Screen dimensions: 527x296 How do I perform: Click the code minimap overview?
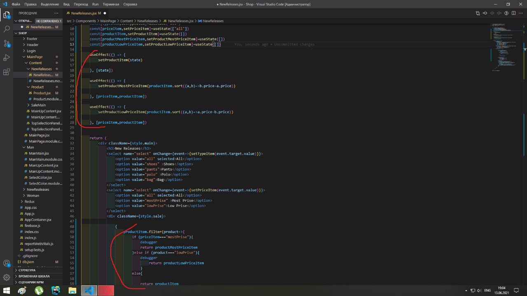pyautogui.click(x=506, y=47)
